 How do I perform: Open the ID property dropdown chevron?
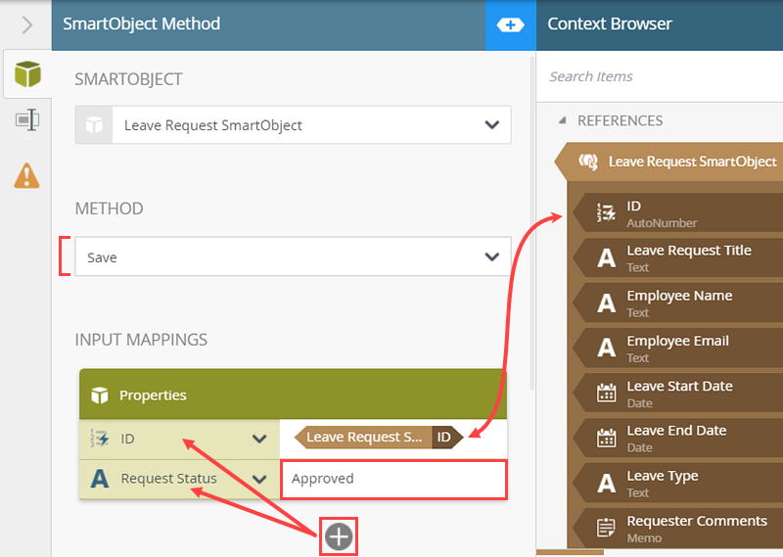tap(259, 439)
